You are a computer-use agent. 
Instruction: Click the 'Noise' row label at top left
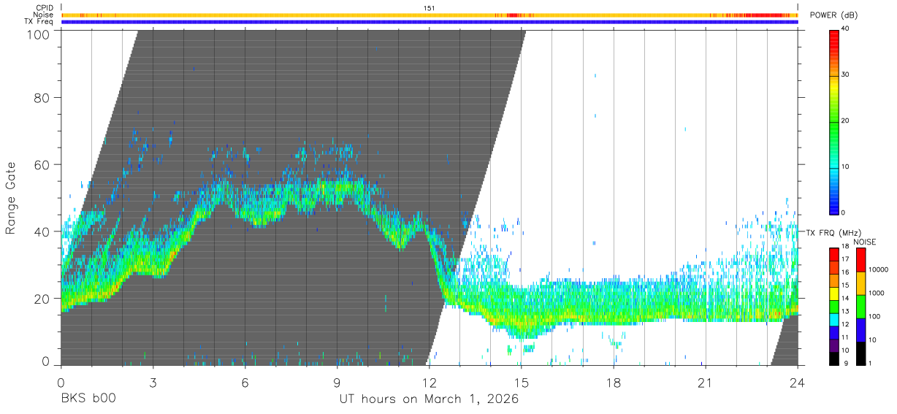(x=44, y=15)
